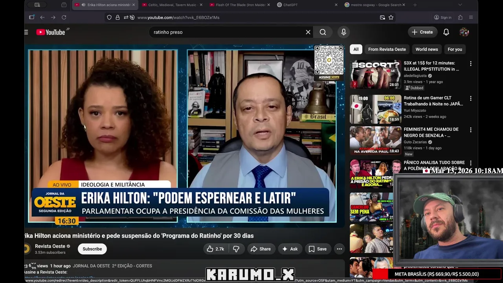Image resolution: width=503 pixels, height=283 pixels.
Task: Dislike the video with thumbs down
Action: coord(236,249)
